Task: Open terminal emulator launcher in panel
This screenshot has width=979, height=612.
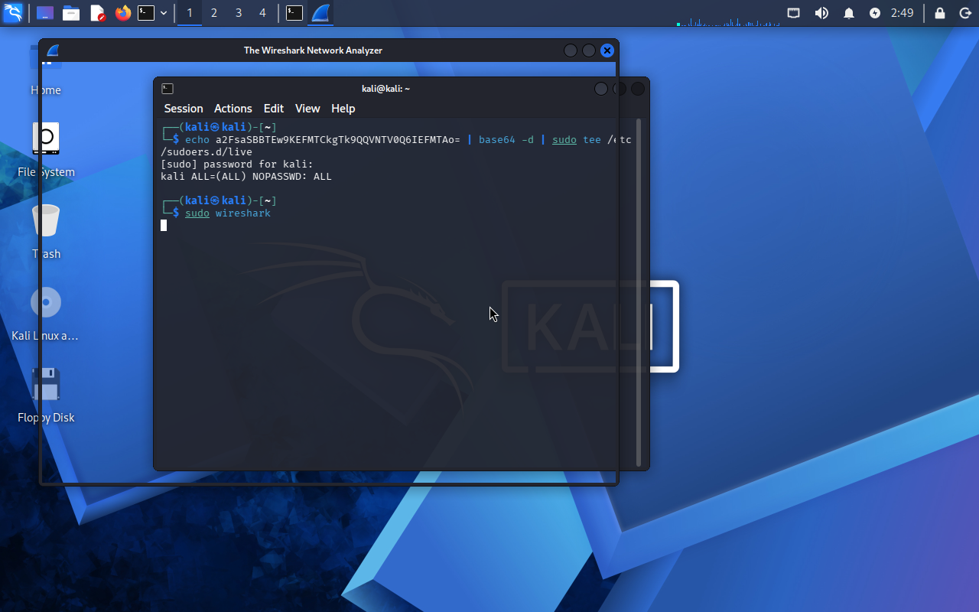Action: click(146, 13)
